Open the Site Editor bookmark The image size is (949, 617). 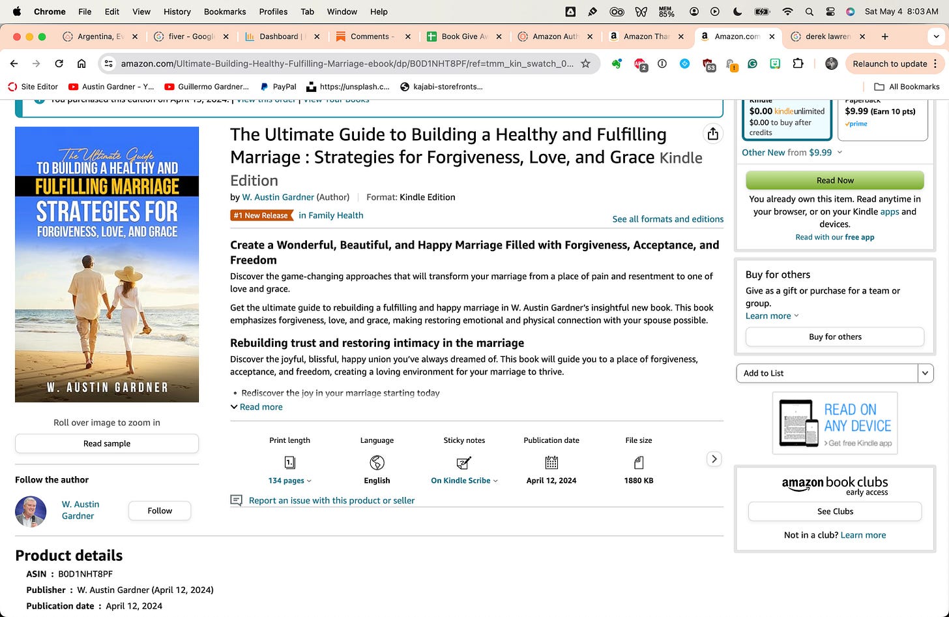click(x=33, y=86)
